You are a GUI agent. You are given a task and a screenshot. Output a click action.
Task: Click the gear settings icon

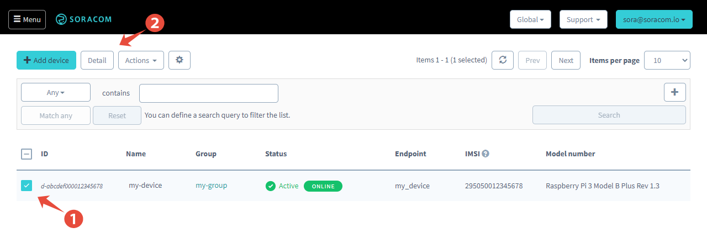point(180,60)
